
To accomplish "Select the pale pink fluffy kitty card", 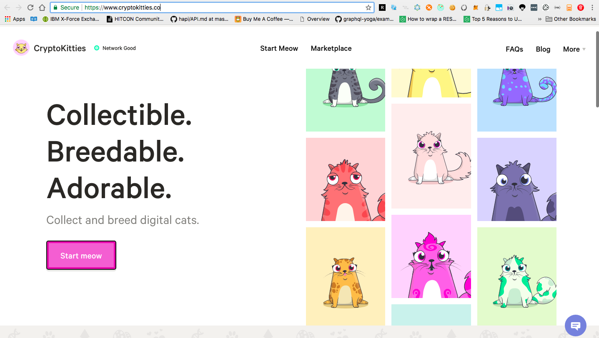I will 431,156.
